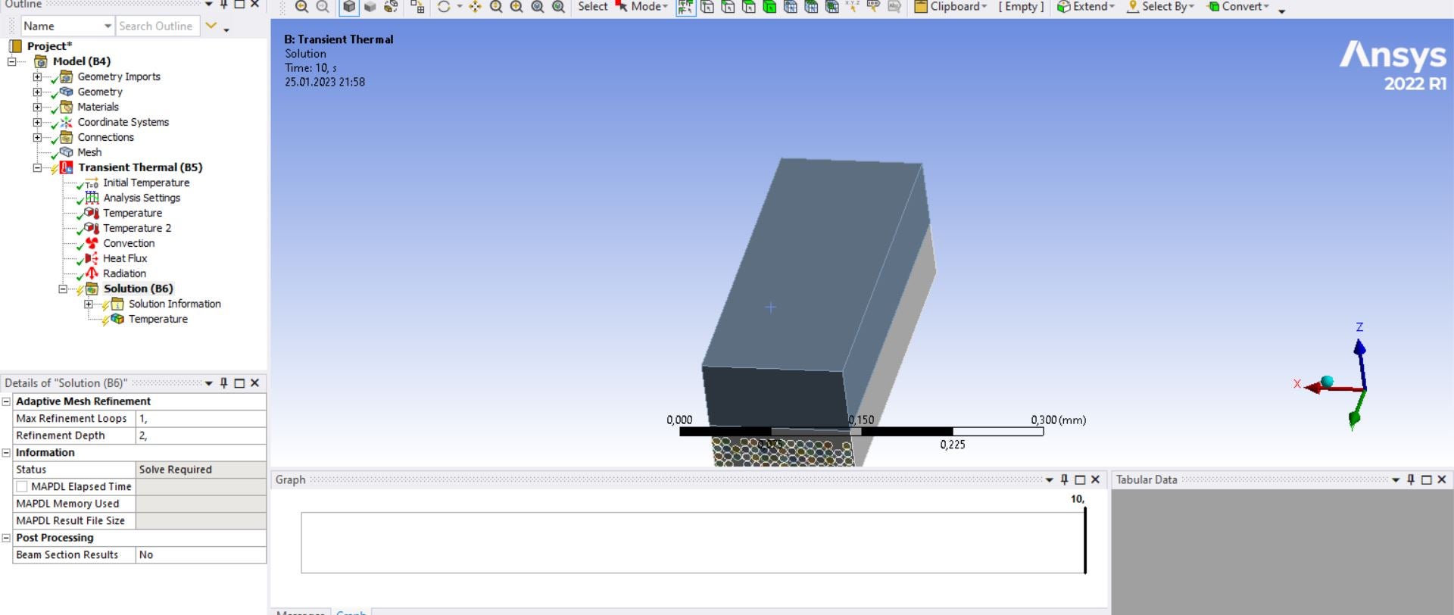Select Temperature 2 boundary condition
The width and height of the screenshot is (1454, 615).
click(137, 228)
